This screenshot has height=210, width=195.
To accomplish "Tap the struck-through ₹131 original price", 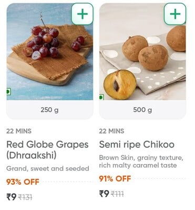I will tap(25, 197).
